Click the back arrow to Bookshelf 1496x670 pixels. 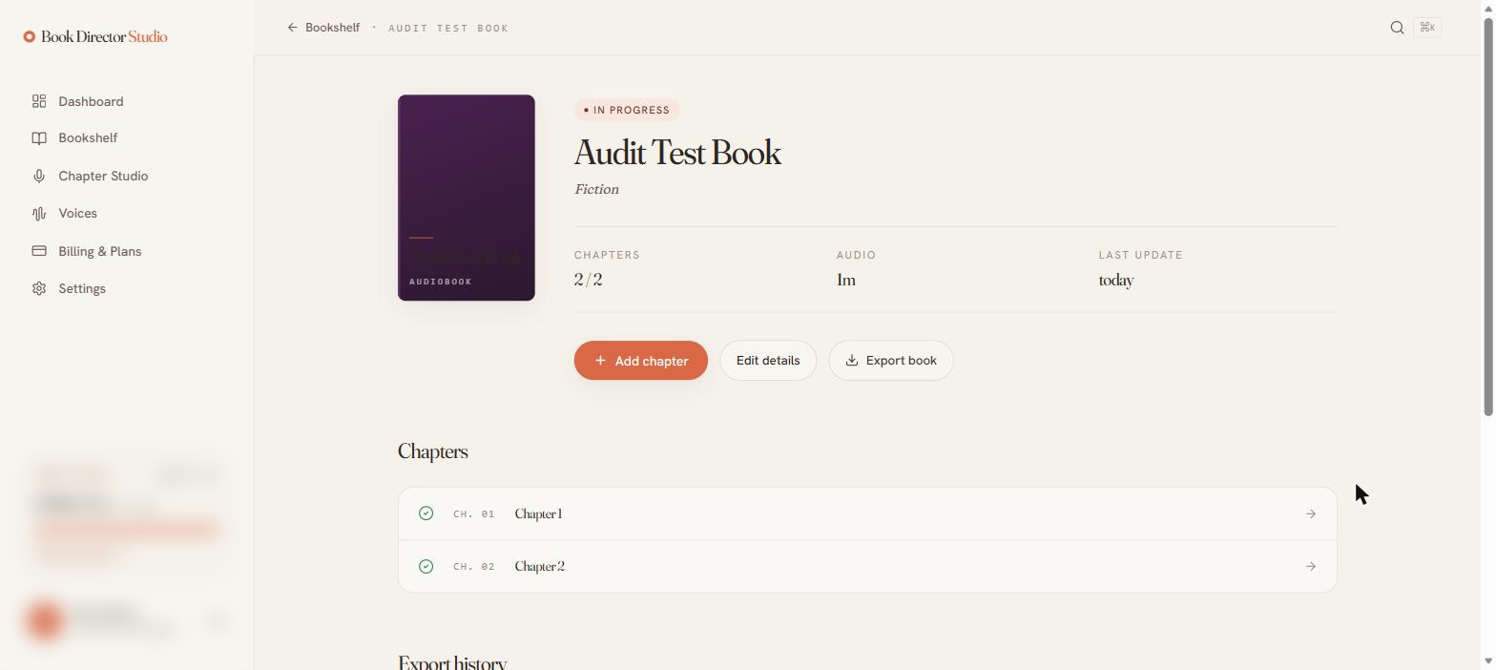[x=293, y=28]
